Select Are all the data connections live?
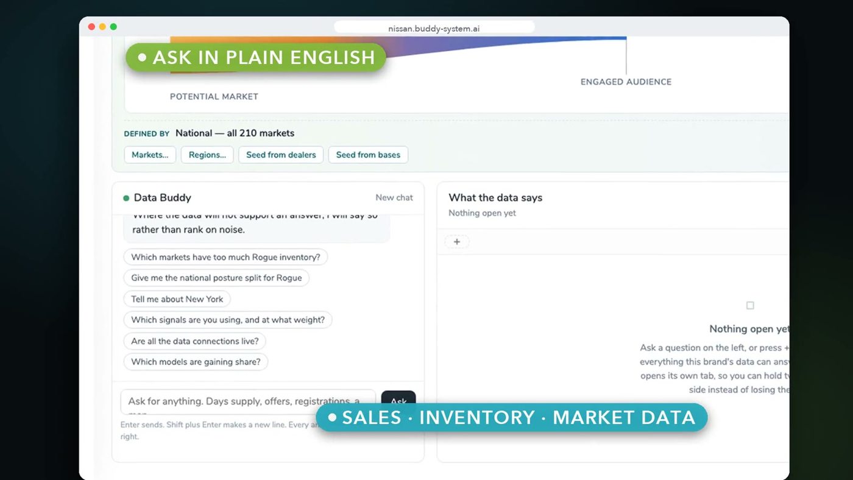This screenshot has width=853, height=480. click(195, 341)
